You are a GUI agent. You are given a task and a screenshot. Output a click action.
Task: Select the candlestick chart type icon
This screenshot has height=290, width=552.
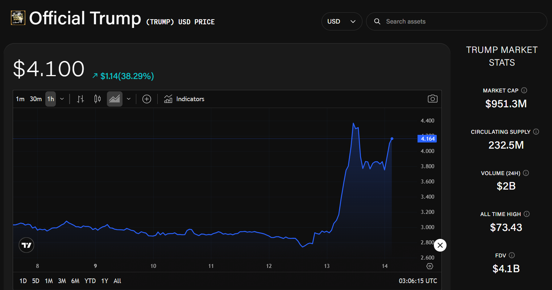click(97, 99)
